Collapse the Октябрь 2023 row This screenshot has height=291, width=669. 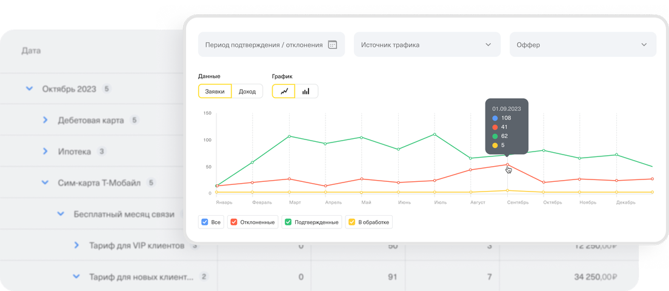(x=30, y=89)
